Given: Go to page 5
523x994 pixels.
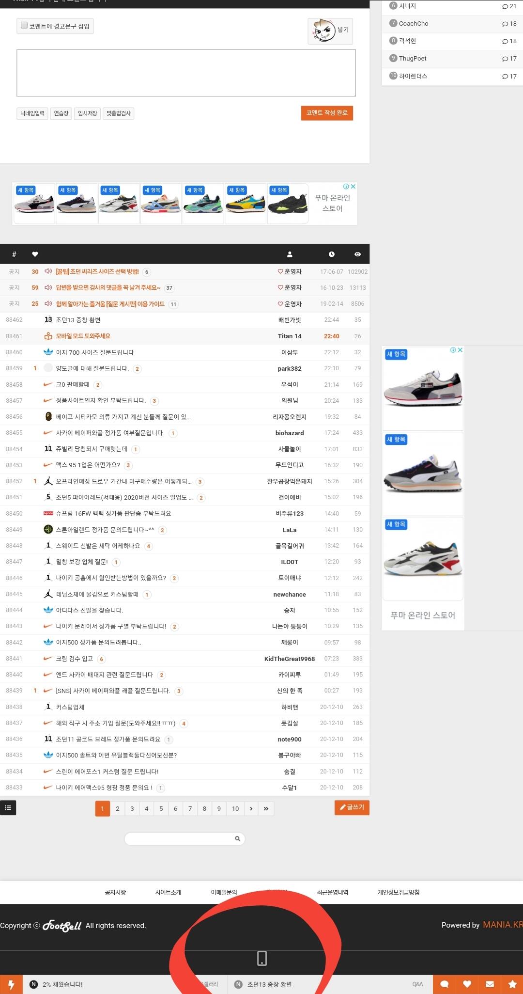Looking at the screenshot, I should [161, 808].
